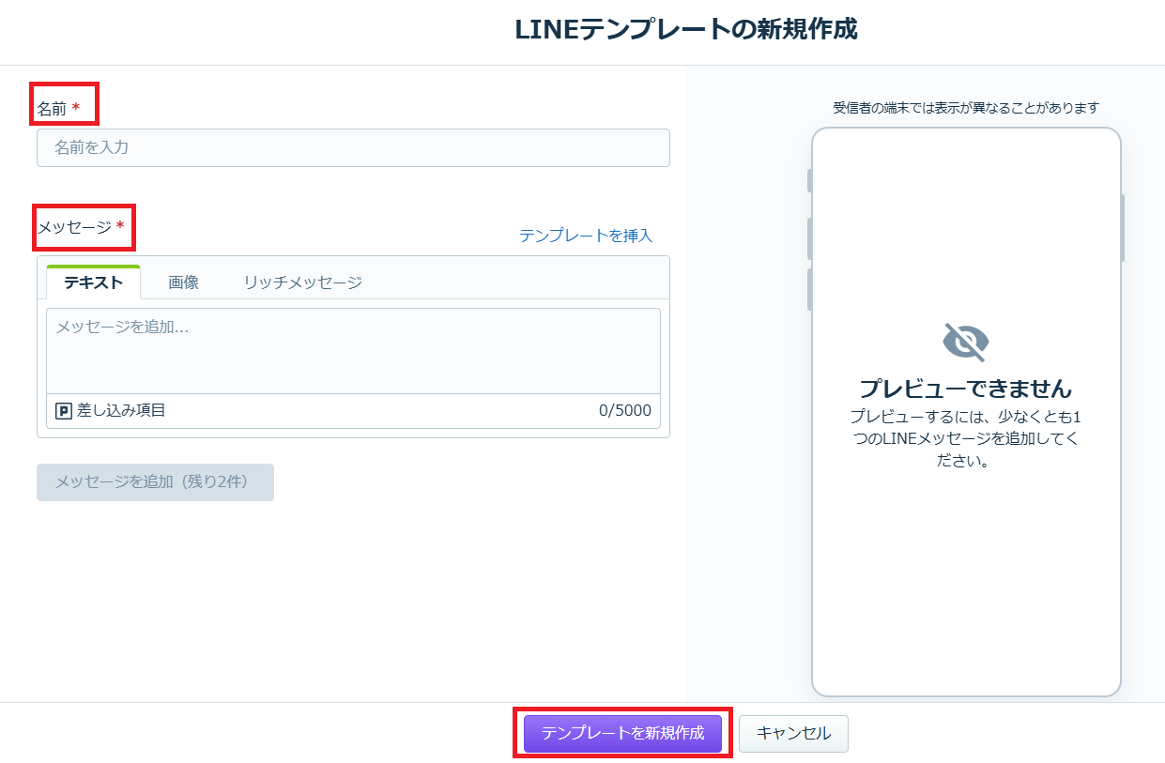1165x763 pixels.
Task: Click the 受信者の端末では表示が異なることがあります note
Action: (x=965, y=108)
